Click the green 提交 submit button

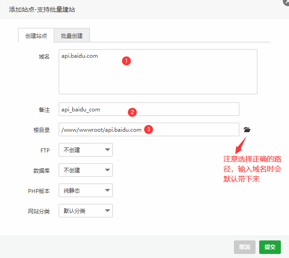click(270, 247)
